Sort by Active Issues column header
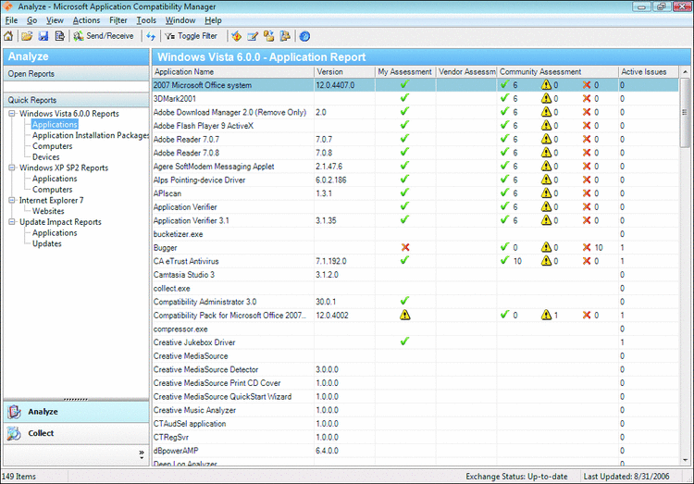The width and height of the screenshot is (694, 484). click(648, 72)
